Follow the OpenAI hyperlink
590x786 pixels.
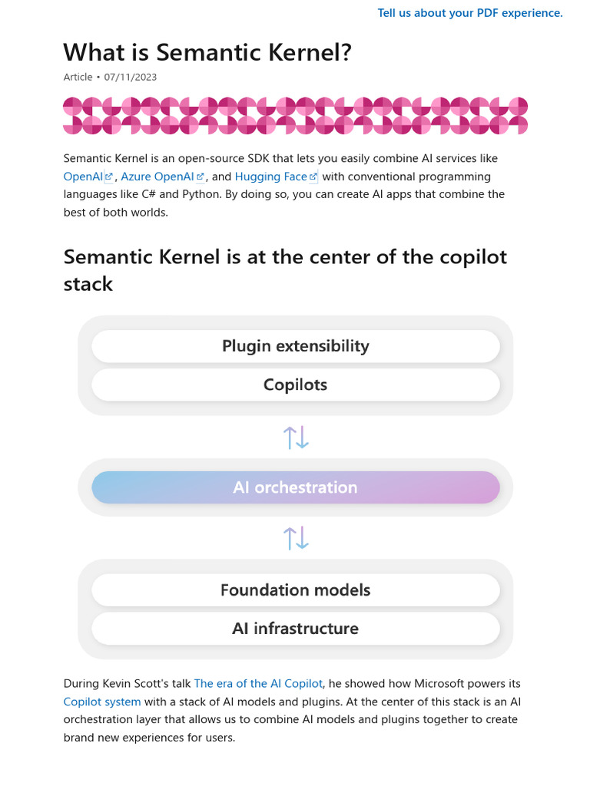click(83, 177)
